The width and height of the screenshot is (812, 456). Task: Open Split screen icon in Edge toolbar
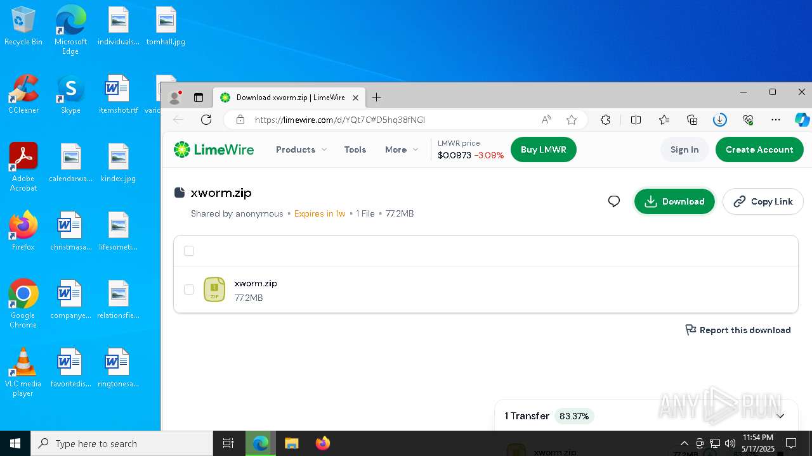click(x=636, y=120)
